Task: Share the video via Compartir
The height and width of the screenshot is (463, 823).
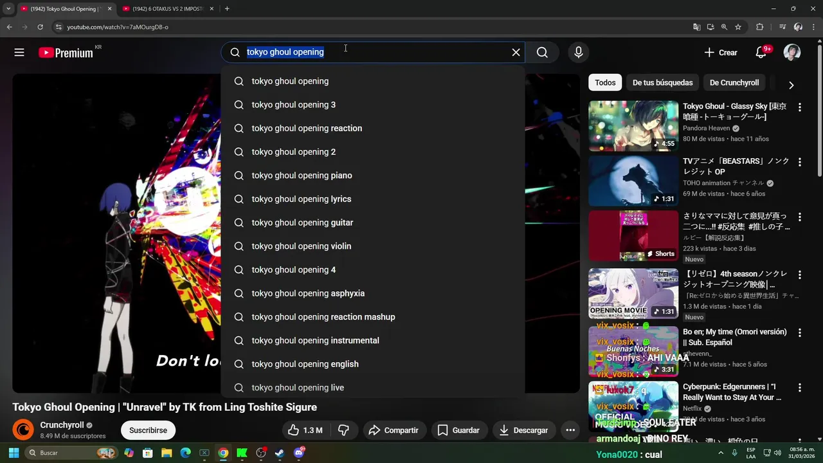Action: (393, 430)
